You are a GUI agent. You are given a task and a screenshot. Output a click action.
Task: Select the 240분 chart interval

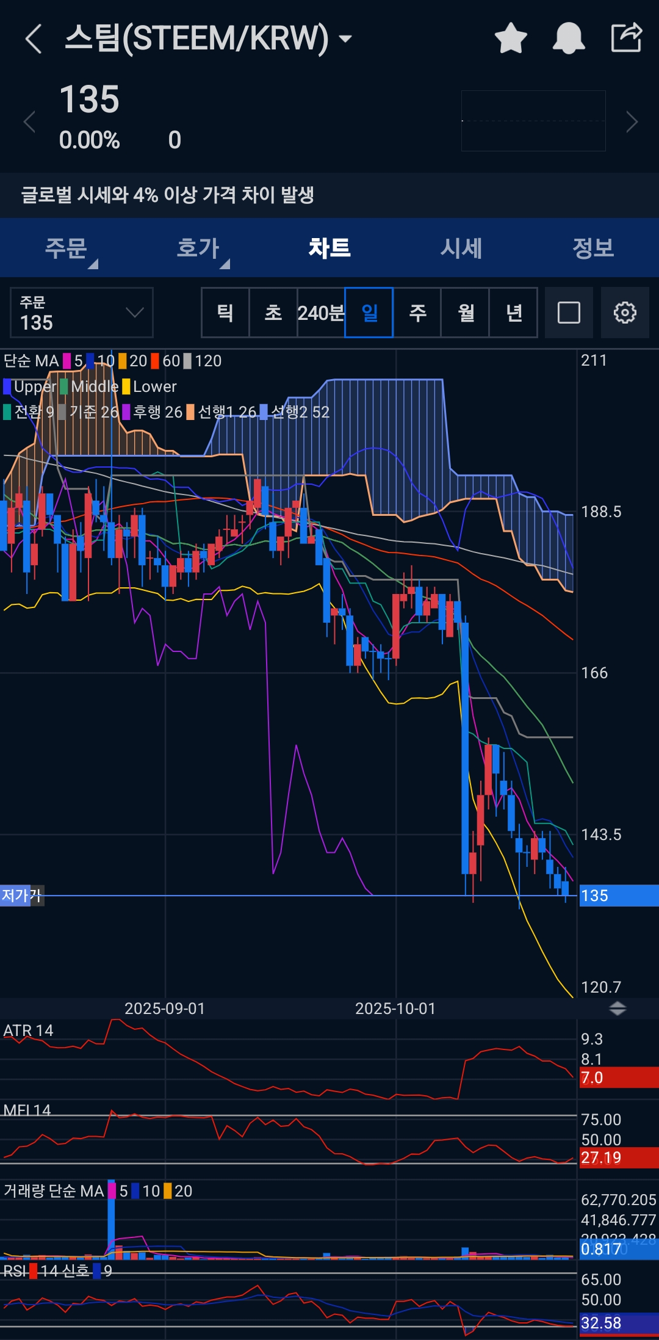point(321,313)
